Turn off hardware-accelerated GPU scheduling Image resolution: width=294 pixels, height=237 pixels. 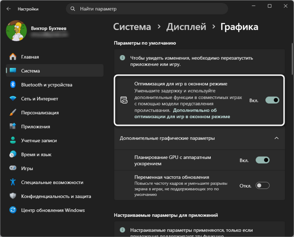click(x=262, y=160)
